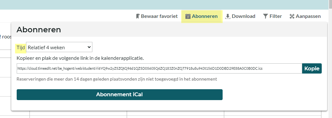
Task: Click the vertical scrollbar track on the right
Action: point(330,63)
